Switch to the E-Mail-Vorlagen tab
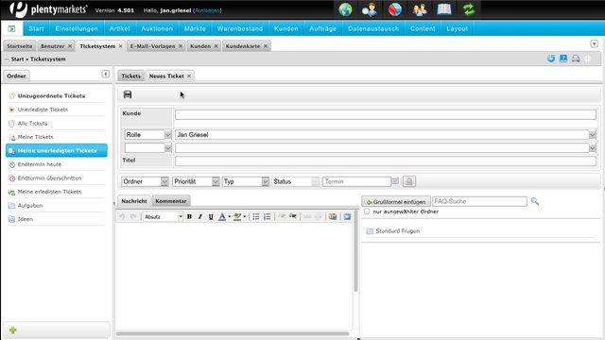This screenshot has width=605, height=340. (x=152, y=46)
